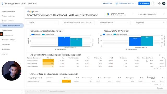Click the blue Изменить edit button

pyautogui.click(x=144, y=3)
